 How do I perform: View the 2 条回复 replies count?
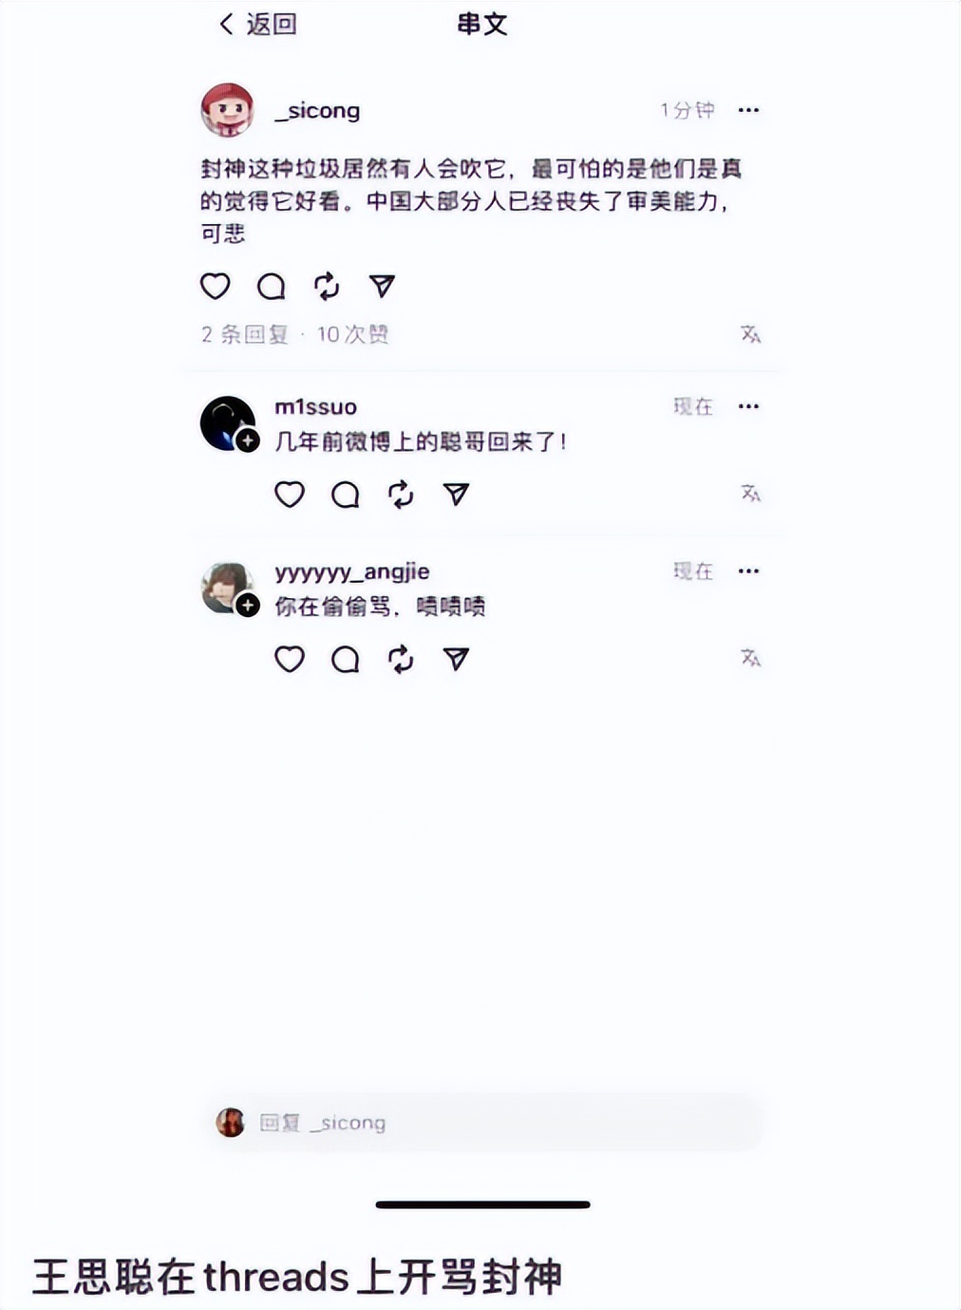coord(244,334)
